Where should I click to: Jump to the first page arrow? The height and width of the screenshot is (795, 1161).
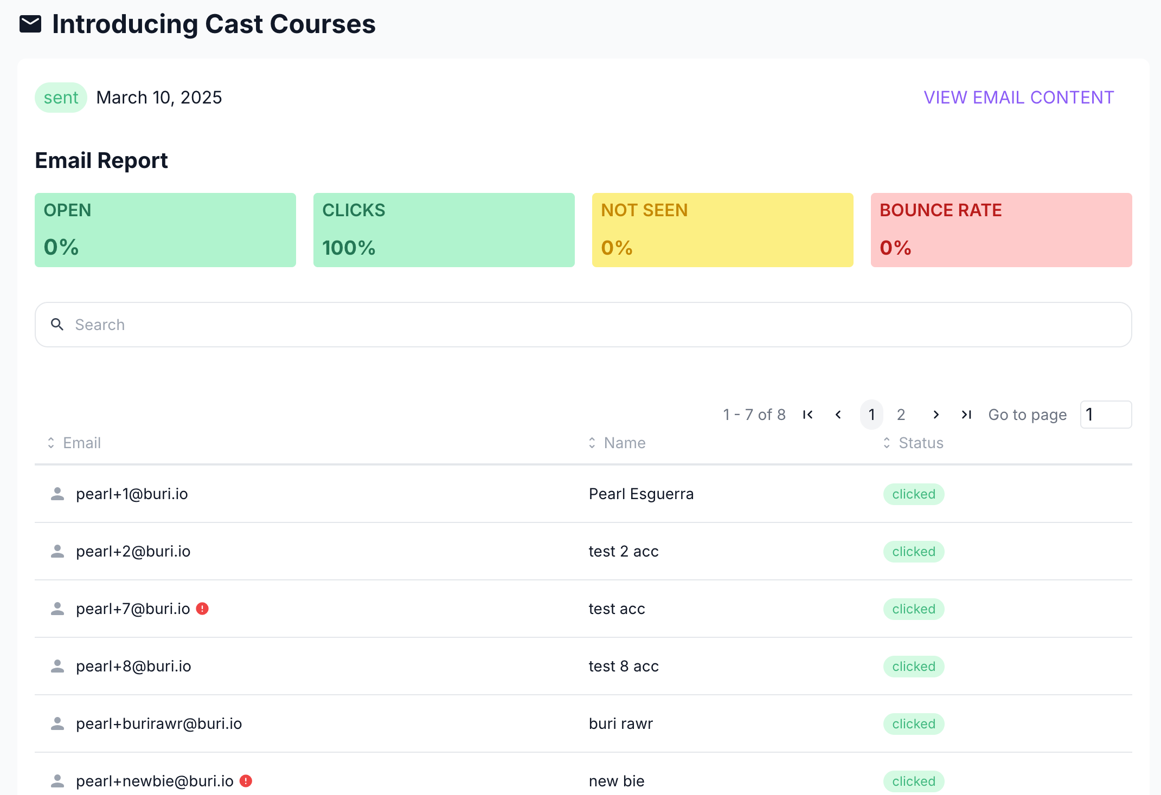pos(807,415)
